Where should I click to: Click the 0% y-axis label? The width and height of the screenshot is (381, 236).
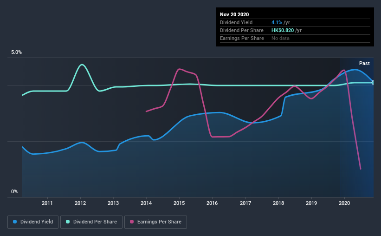click(14, 191)
